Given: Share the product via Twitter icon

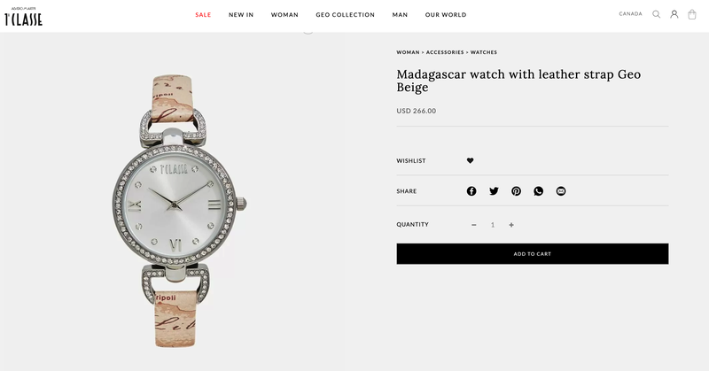Looking at the screenshot, I should pyautogui.click(x=494, y=191).
